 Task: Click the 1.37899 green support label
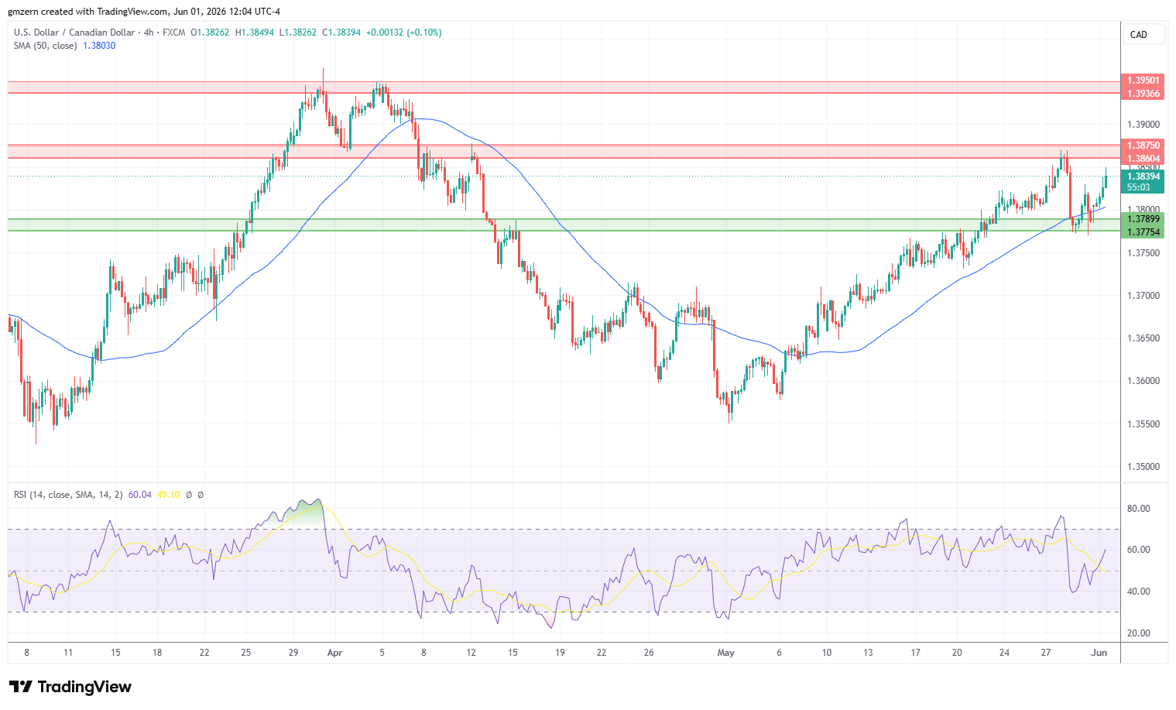point(1143,219)
